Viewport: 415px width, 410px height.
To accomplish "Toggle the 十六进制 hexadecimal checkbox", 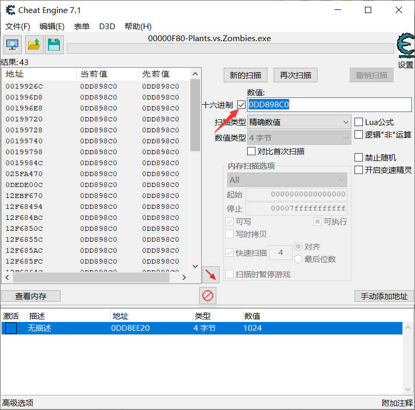I will (x=241, y=105).
